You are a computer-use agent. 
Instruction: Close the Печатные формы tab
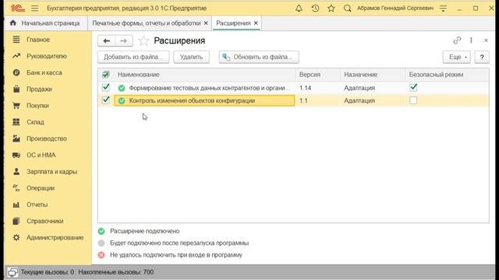[206, 23]
